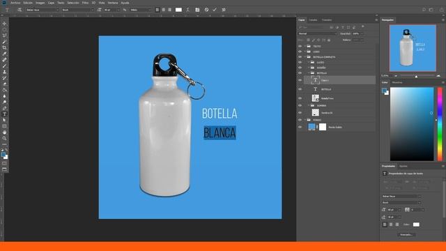Screen dimensions: 446x251
Task: Collapse the BOTELLA COMPLETA group
Action: pyautogui.click(x=305, y=57)
